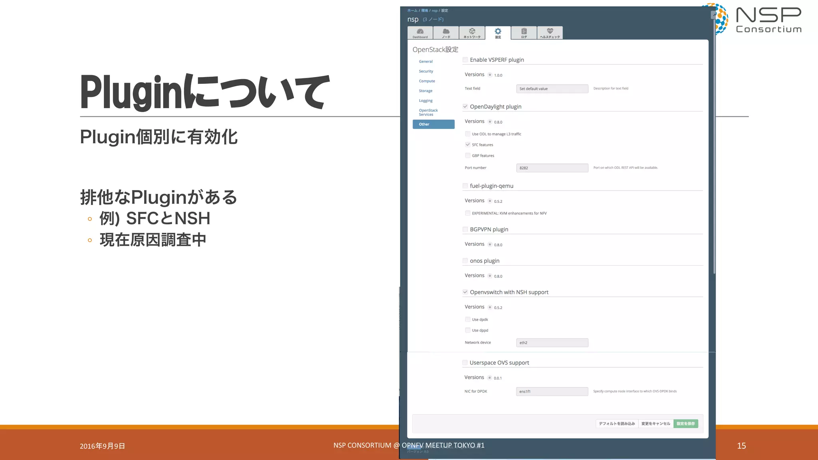818x460 pixels.
Task: Open the ノード (nodes) tab
Action: click(x=446, y=33)
